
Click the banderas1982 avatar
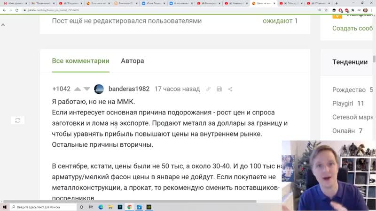[x=99, y=89]
